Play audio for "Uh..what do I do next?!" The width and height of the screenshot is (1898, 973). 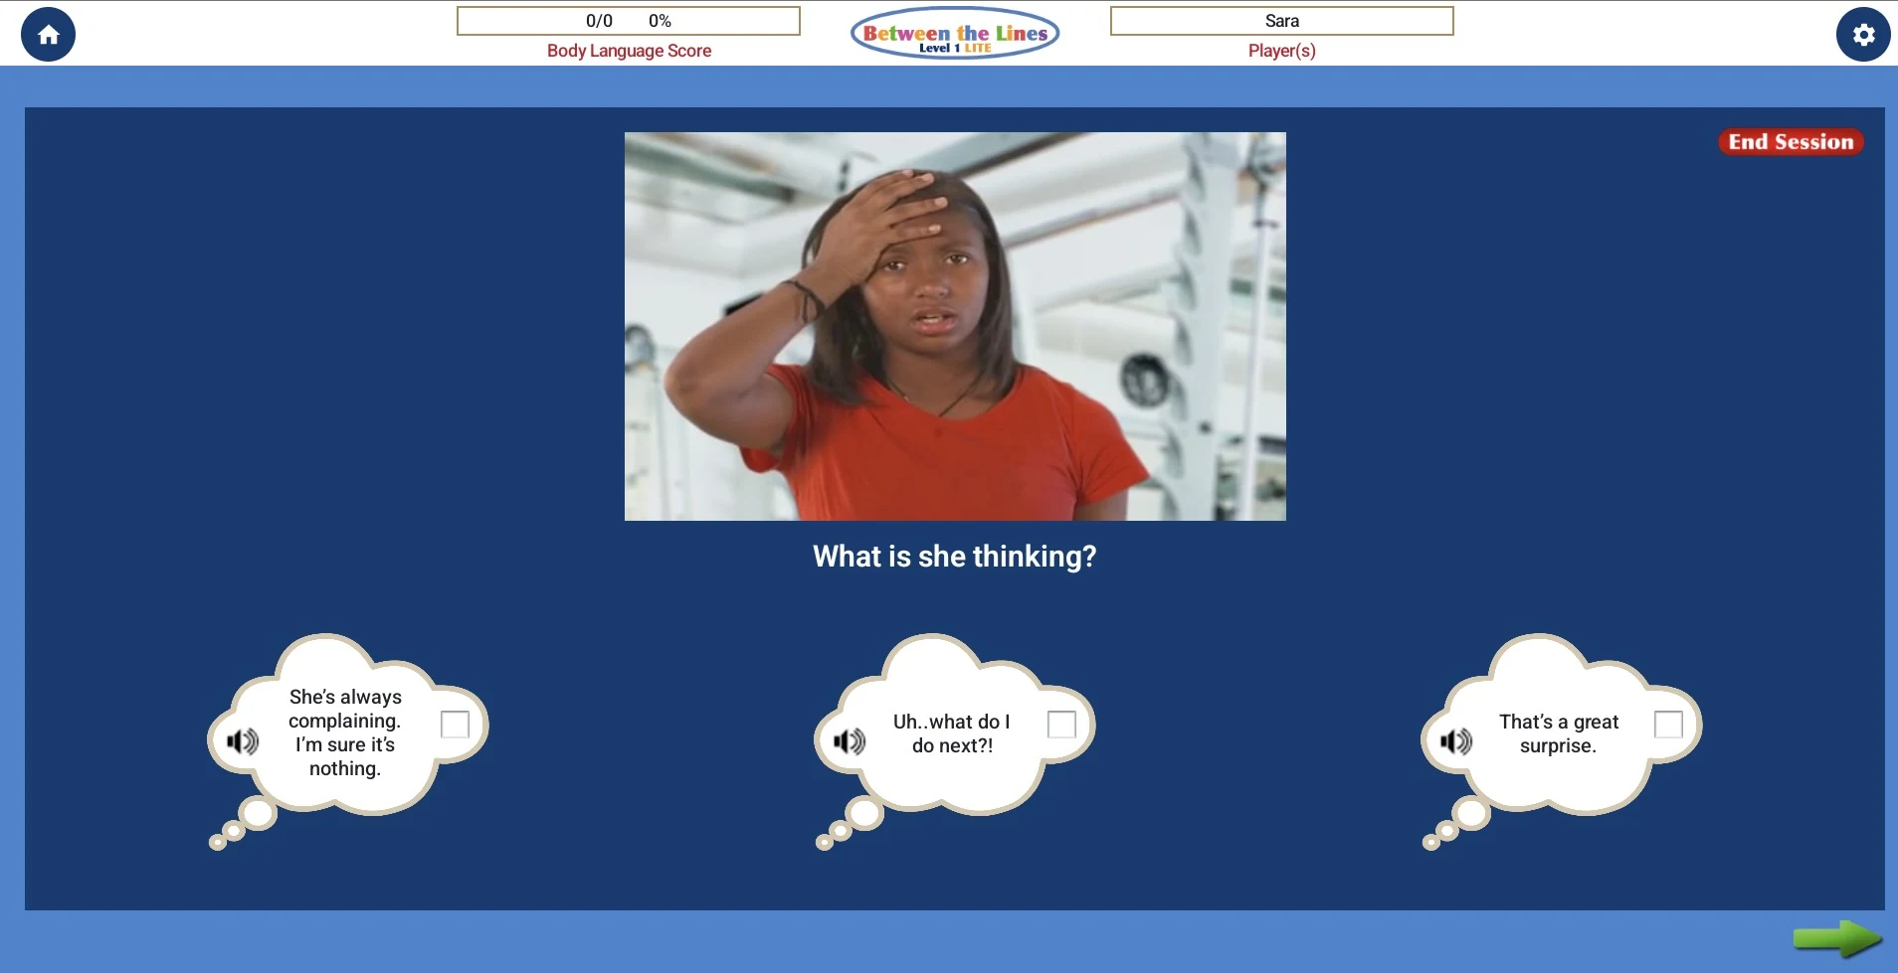pyautogui.click(x=850, y=741)
